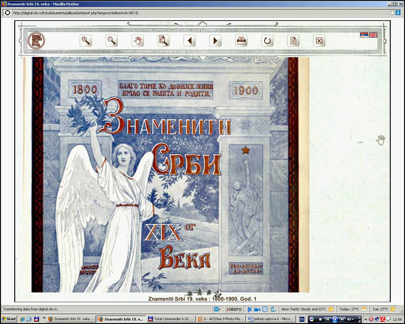Click the zoom in magnifier icon
405x324 pixels.
(x=86, y=41)
